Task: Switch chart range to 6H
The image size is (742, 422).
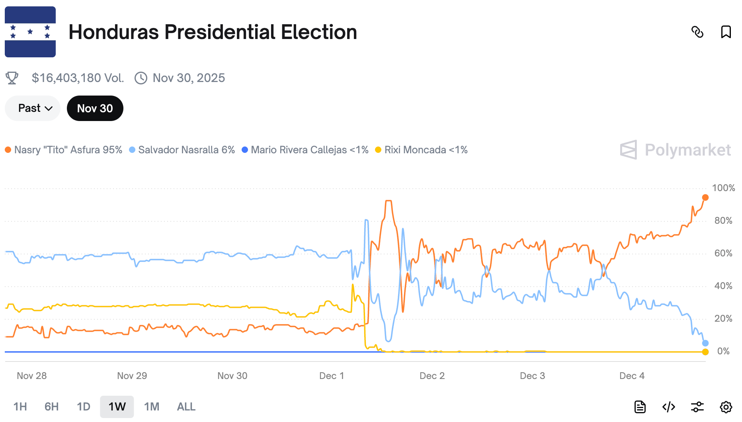Action: point(51,407)
